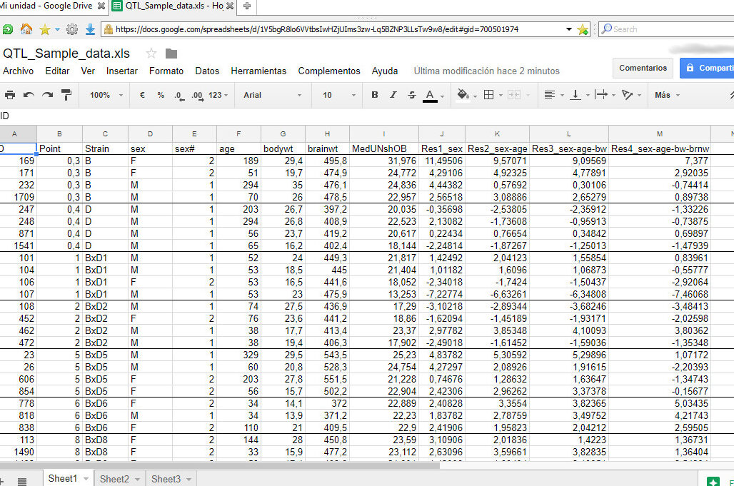This screenshot has width=734, height=486.
Task: Switch to the Sheet2 tab
Action: point(114,479)
